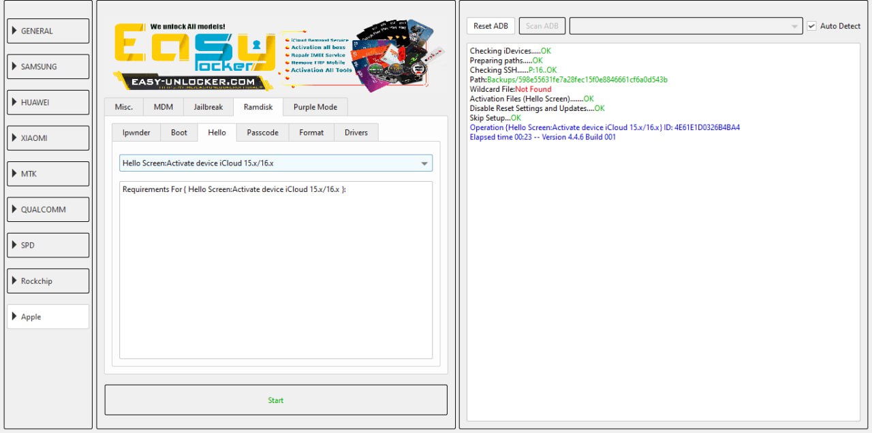
Task: Expand the MTK category
Action: click(48, 174)
